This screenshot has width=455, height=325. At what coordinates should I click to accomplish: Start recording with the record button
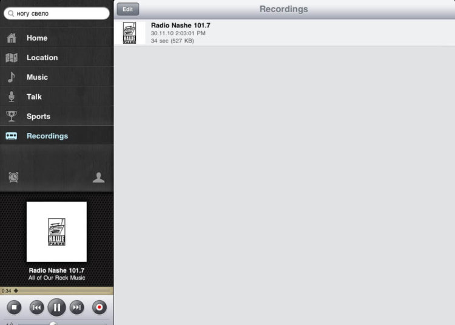pos(99,307)
